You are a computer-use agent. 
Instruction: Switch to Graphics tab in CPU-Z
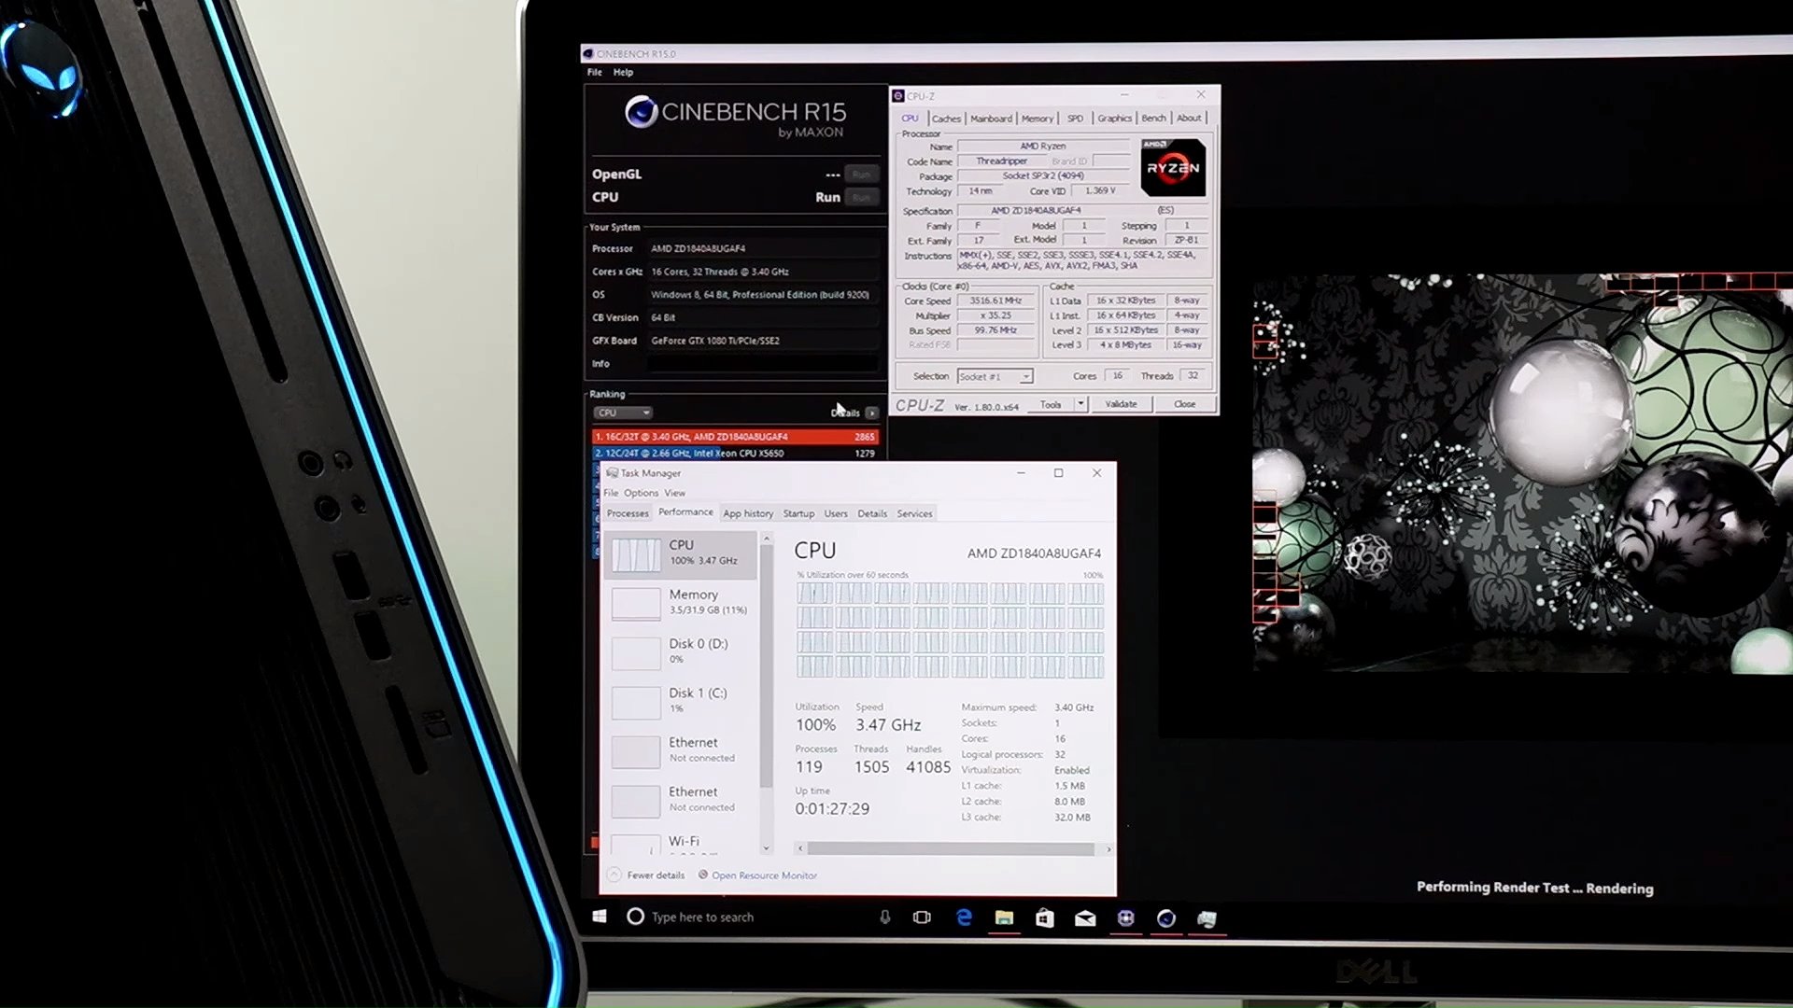[1114, 119]
